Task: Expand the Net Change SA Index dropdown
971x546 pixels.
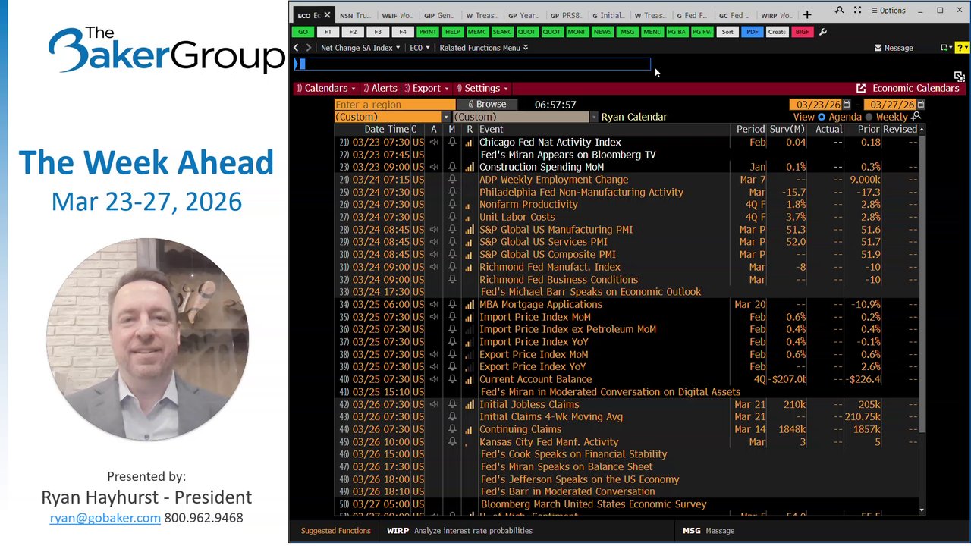Action: [360, 48]
